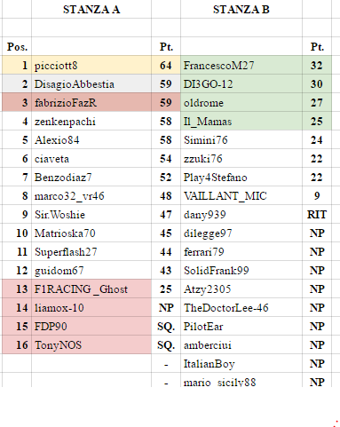The height and width of the screenshot is (427, 340).
Task: Select the STANZA B header cell
Action: coord(241,9)
